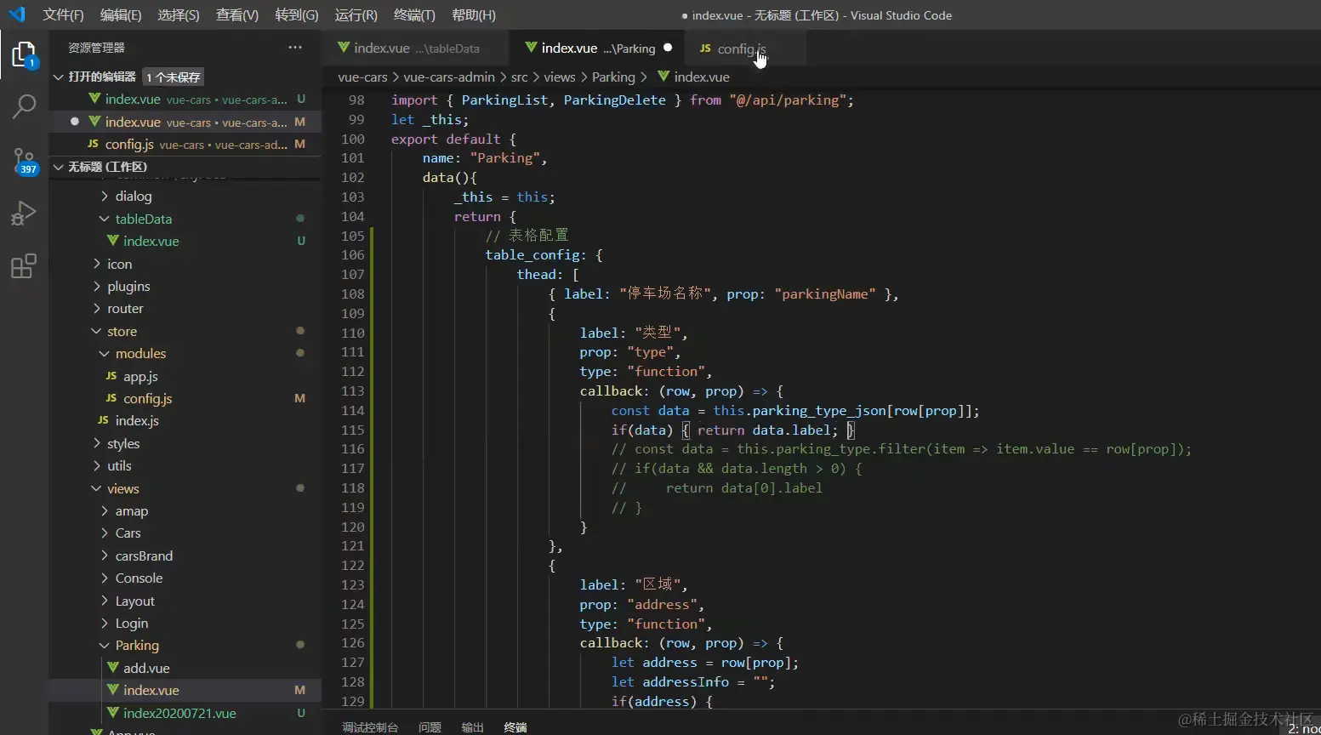The height and width of the screenshot is (735, 1321).
Task: Open the Run and Debug view
Action: (24, 213)
